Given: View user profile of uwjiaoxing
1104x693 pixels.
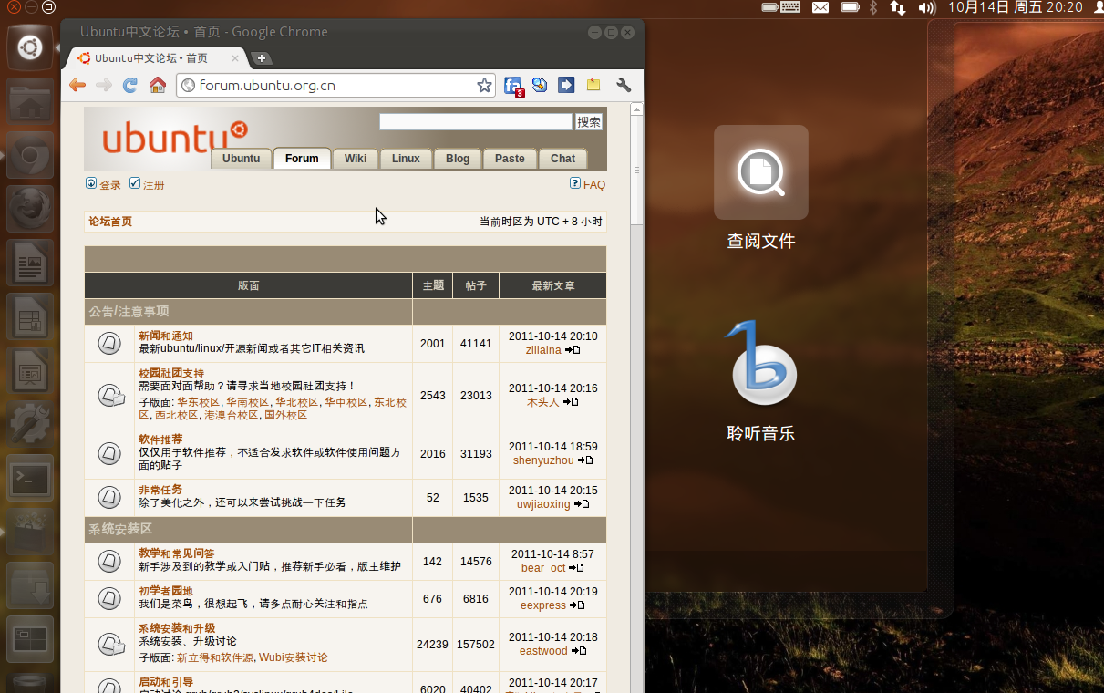Looking at the screenshot, I should (543, 504).
